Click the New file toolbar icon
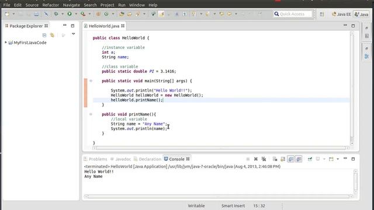Viewport: 374px width, 210px height. pos(7,14)
